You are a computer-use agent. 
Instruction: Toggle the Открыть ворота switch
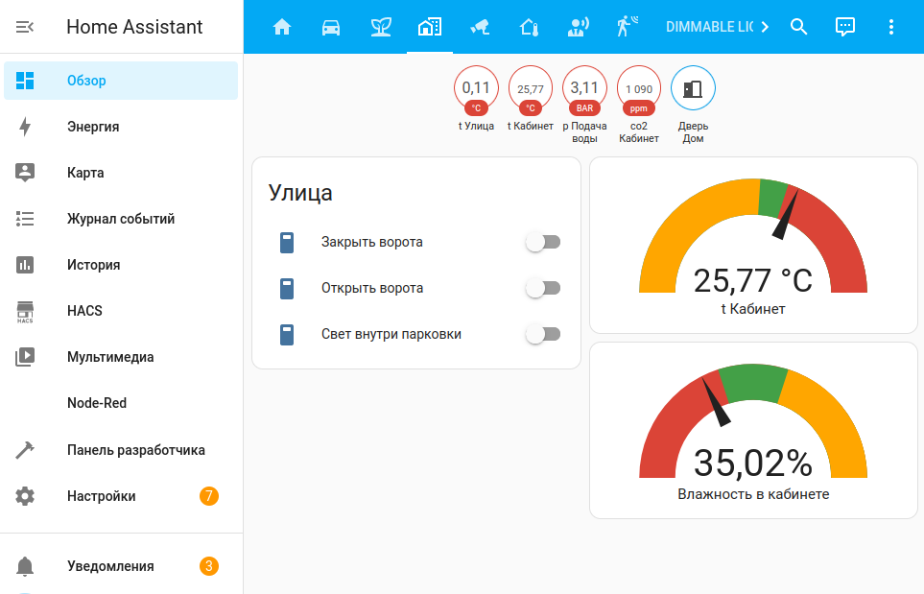point(542,288)
